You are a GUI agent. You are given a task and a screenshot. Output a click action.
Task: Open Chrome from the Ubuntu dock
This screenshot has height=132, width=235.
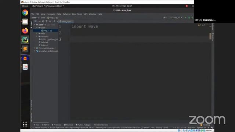(25, 12)
